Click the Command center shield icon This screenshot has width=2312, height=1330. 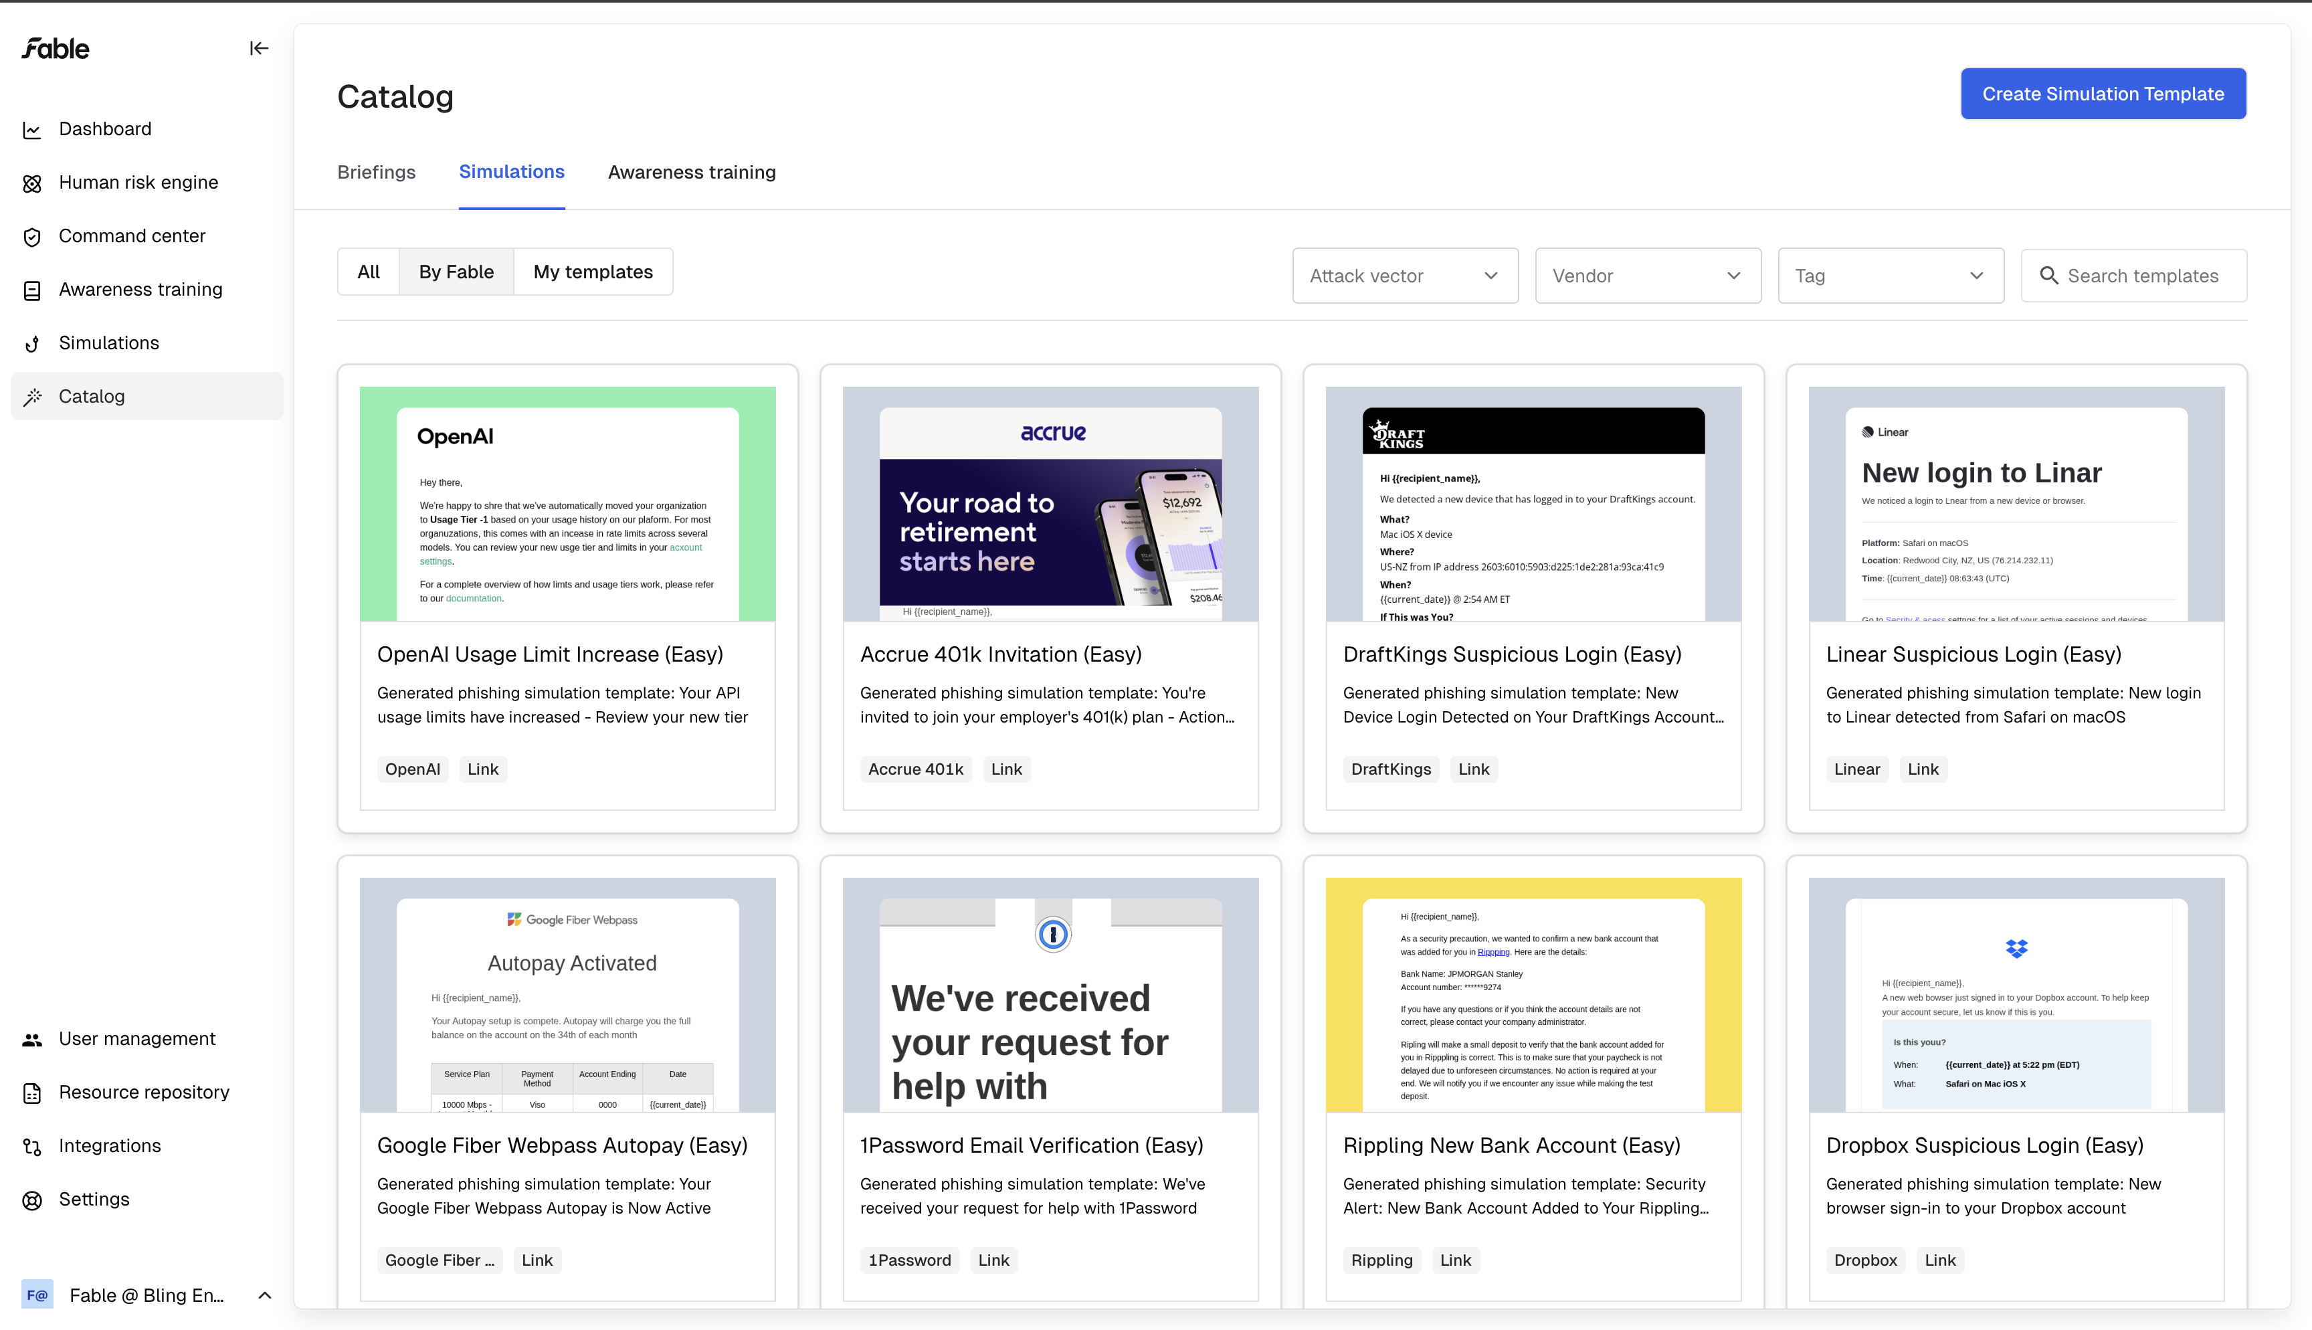(32, 237)
